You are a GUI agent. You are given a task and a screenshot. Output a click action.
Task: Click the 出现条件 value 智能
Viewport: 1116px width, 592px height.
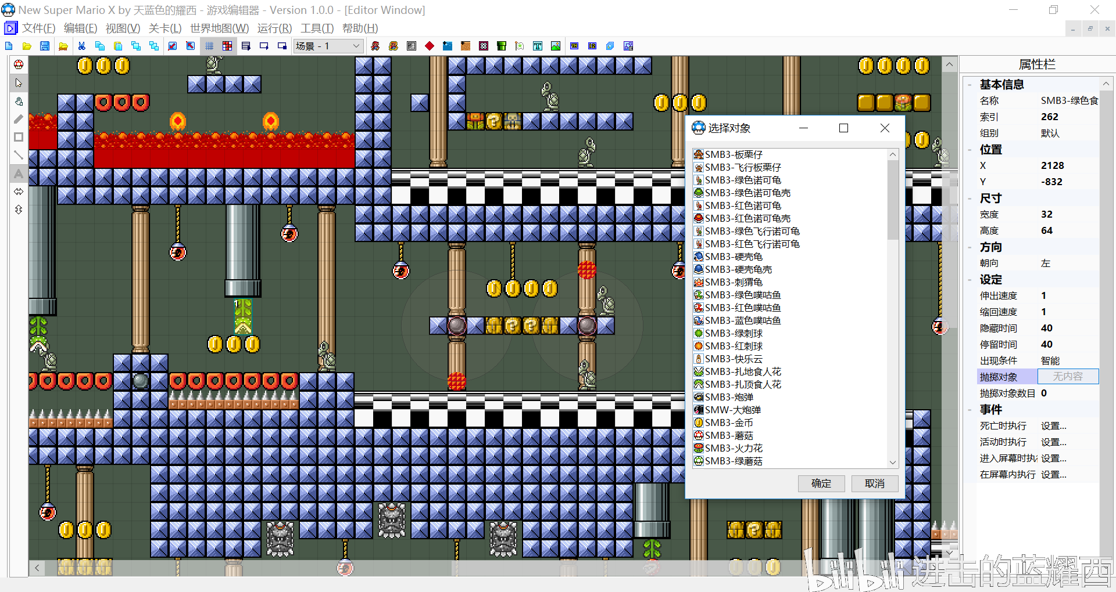point(1050,360)
